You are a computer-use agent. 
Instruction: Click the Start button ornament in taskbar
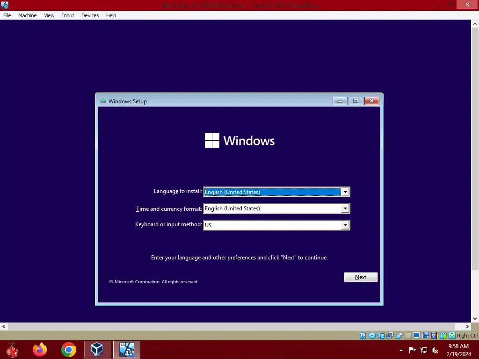coord(12,350)
